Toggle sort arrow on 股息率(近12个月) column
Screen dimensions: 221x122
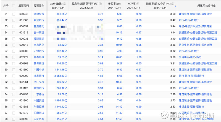(175, 6)
